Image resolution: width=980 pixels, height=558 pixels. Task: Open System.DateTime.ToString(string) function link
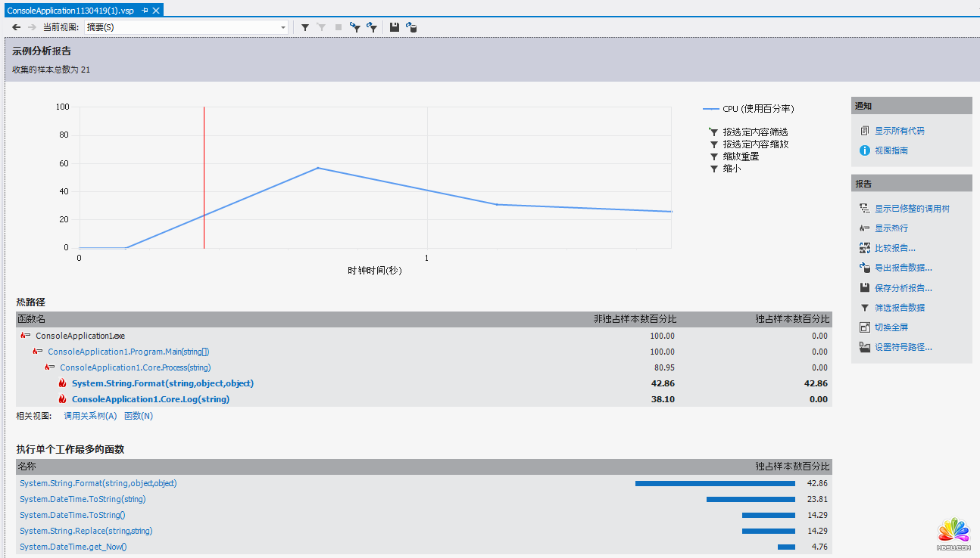[x=83, y=499]
